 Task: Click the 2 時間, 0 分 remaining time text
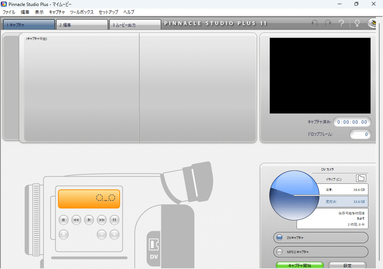[x=356, y=224]
